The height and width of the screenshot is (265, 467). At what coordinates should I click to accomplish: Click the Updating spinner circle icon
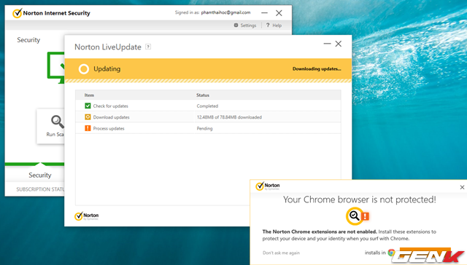pos(84,69)
